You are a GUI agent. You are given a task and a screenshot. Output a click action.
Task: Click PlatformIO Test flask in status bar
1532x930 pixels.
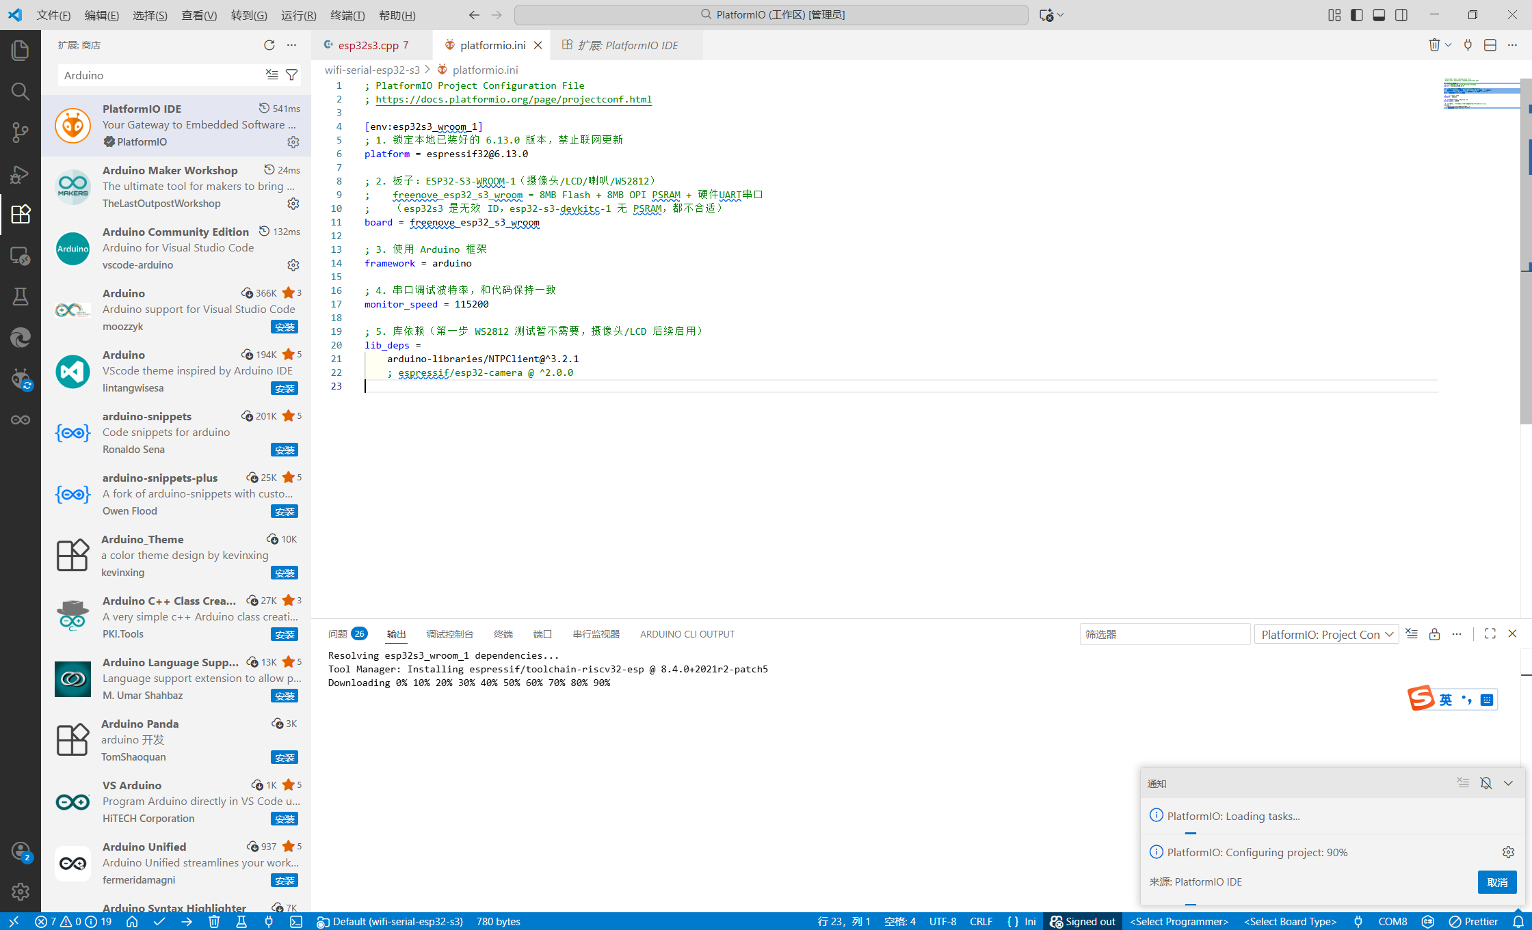pos(241,922)
